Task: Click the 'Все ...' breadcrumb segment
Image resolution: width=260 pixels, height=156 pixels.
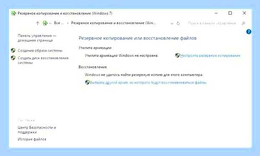Action: [59, 23]
